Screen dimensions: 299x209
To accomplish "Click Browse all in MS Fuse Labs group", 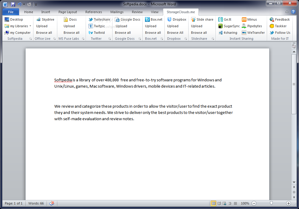I will point(72,33).
